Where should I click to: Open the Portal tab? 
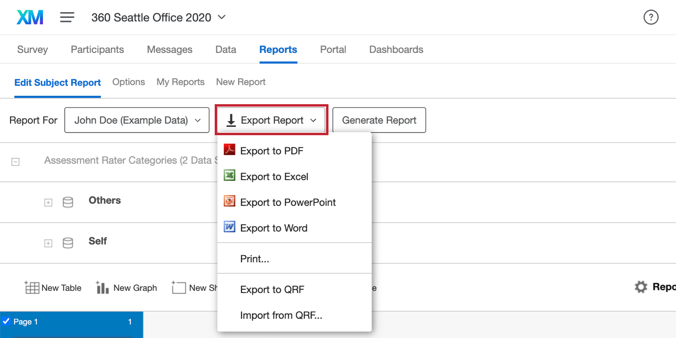click(333, 49)
